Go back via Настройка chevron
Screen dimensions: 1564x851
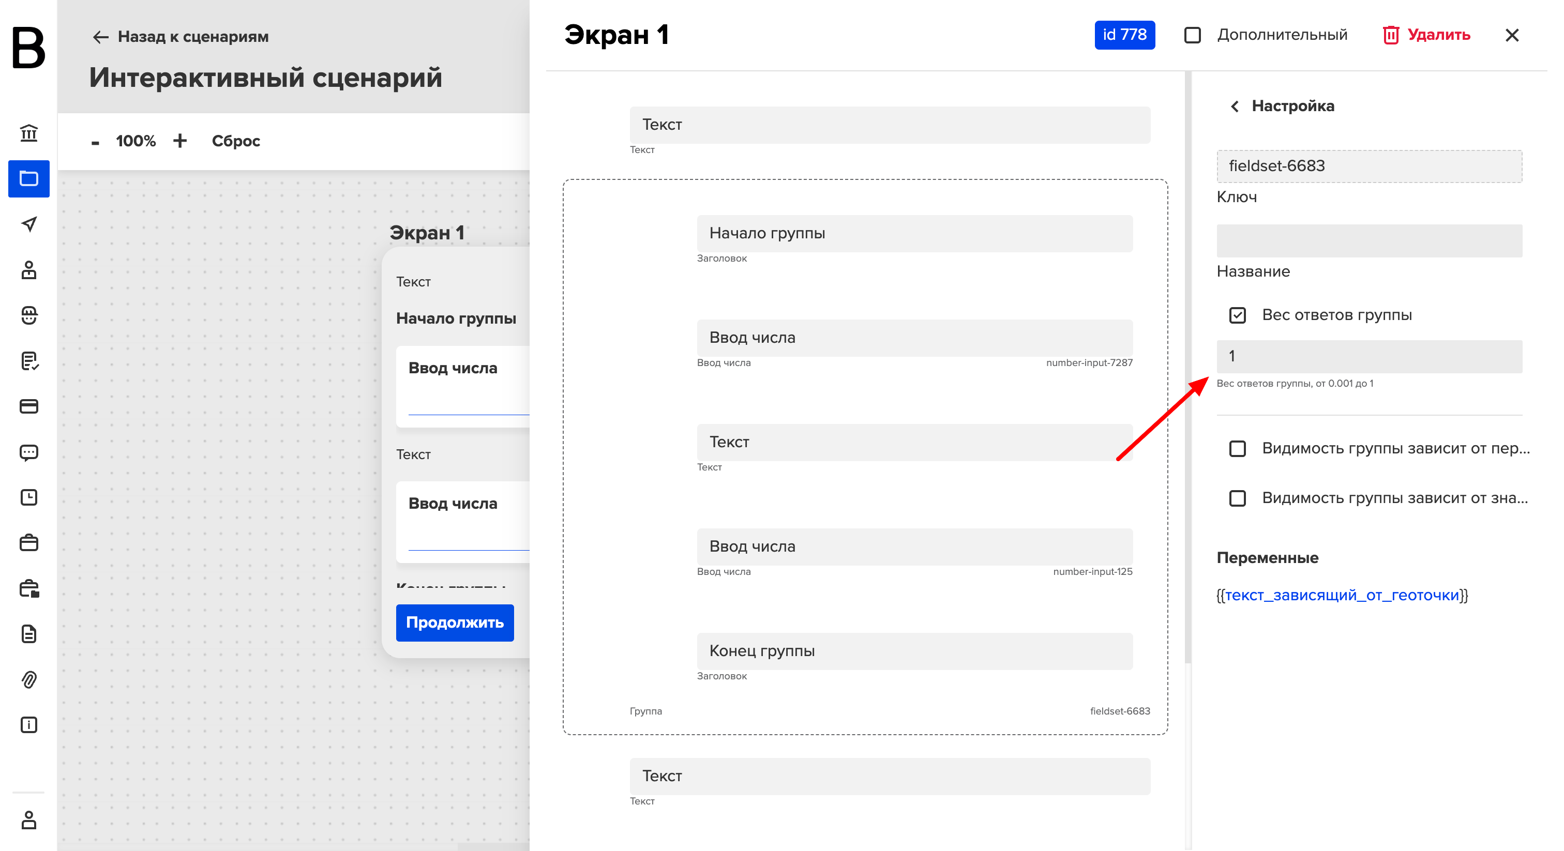(x=1235, y=106)
